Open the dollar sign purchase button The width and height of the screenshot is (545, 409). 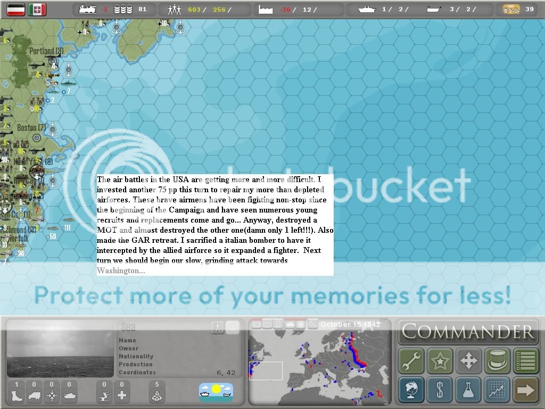(440, 389)
